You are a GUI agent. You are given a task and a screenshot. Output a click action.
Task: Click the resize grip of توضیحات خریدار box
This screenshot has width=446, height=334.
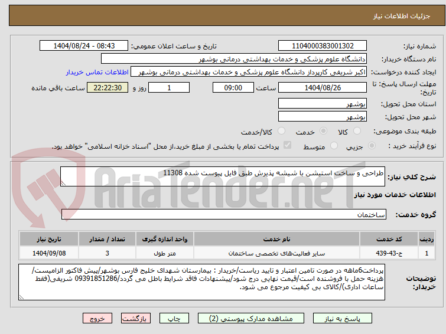click(x=21, y=297)
